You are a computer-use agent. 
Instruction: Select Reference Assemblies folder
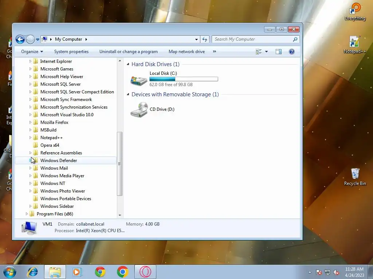pos(61,153)
